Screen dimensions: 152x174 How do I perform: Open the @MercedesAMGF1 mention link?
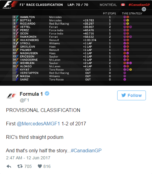click(x=38, y=124)
